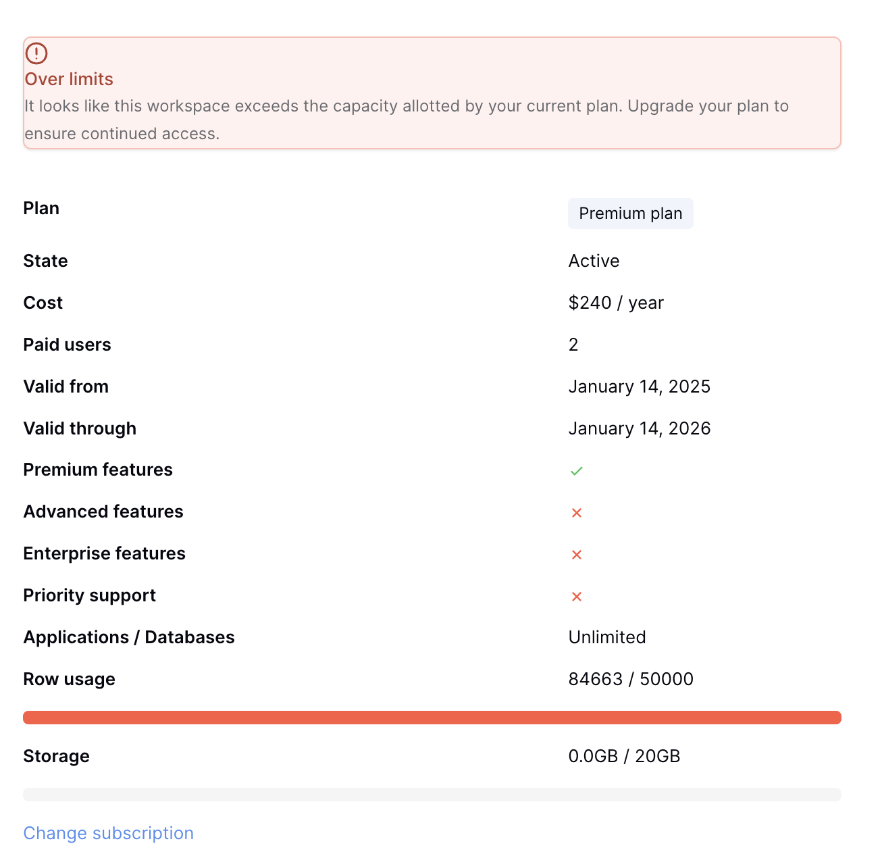Click the Applications / Databases label
The width and height of the screenshot is (882, 850).
(129, 637)
